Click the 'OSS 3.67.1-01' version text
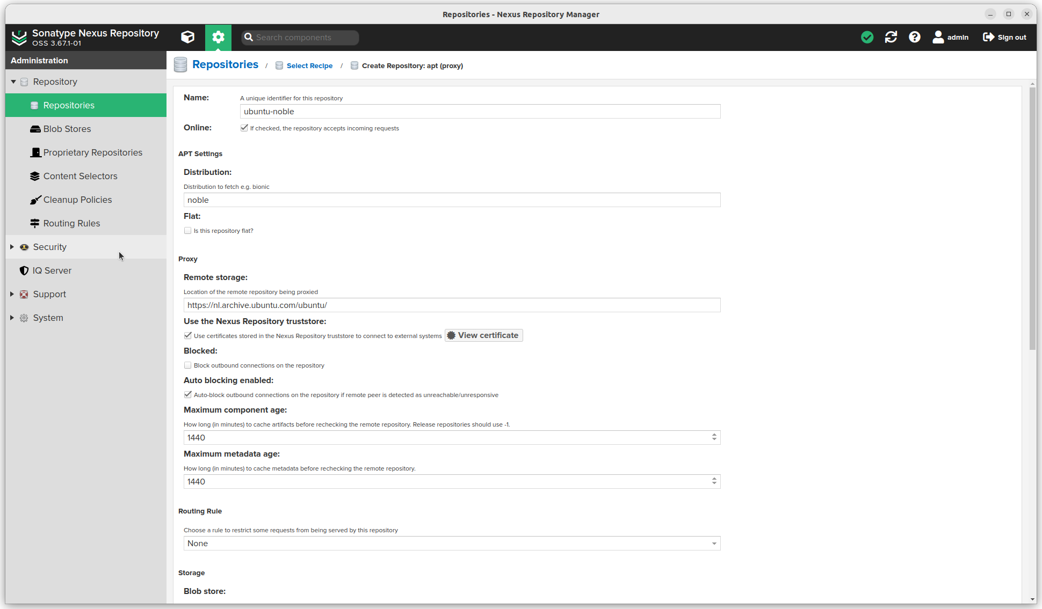Image resolution: width=1042 pixels, height=609 pixels. coord(56,43)
